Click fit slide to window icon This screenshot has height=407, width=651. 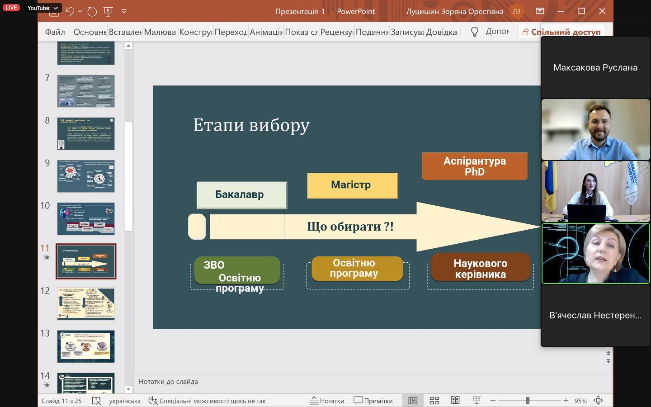[x=599, y=401]
